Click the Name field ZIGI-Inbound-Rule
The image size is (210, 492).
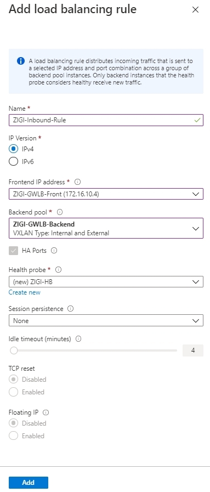pos(106,120)
